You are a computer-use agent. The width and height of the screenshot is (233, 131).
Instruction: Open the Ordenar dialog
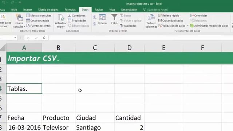pos(102,19)
